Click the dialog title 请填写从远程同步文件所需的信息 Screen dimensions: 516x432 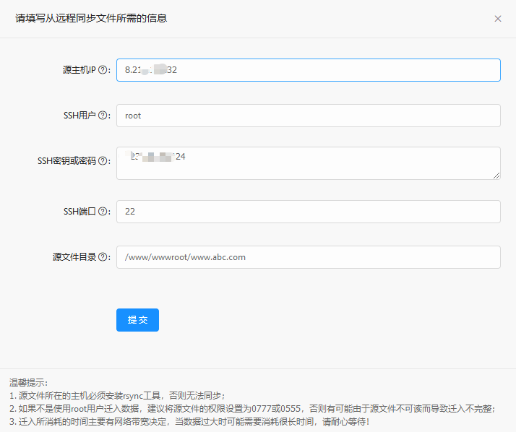91,18
